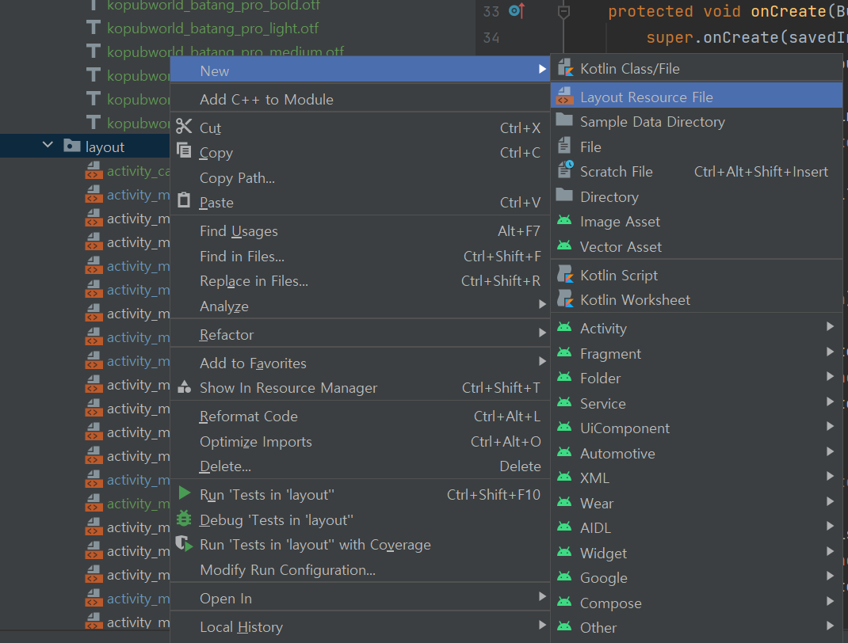Screen dimensions: 848x643
Task: Choose Copy Path... from context menu
Action: [360, 177]
